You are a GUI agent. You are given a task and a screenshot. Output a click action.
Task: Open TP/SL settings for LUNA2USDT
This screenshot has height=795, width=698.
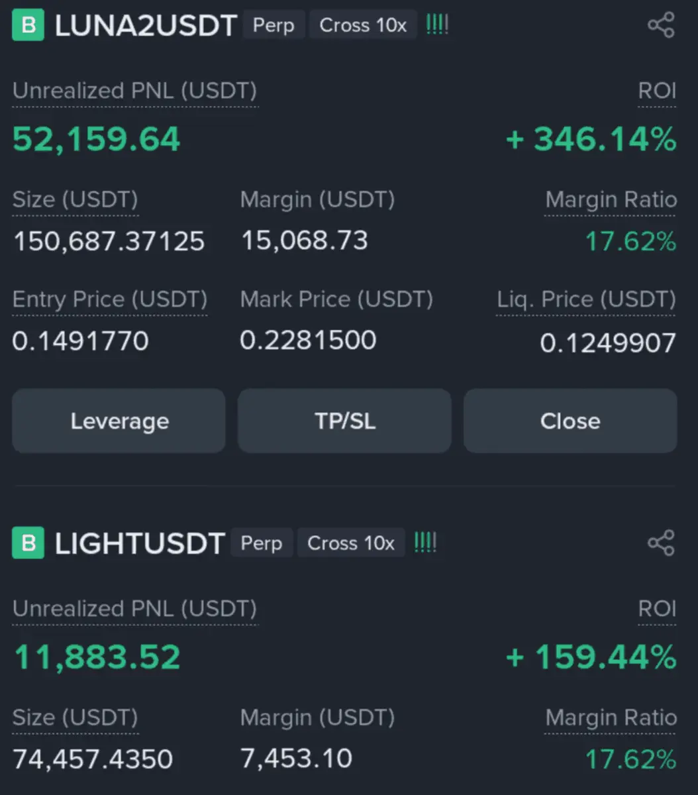344,421
